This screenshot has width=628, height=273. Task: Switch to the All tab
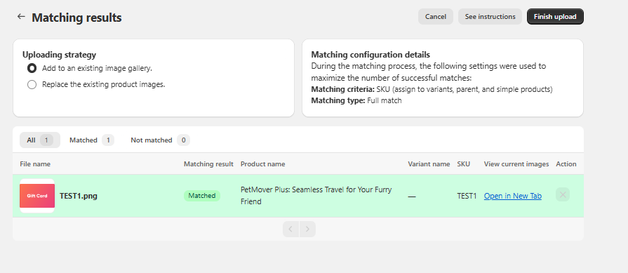(x=40, y=140)
